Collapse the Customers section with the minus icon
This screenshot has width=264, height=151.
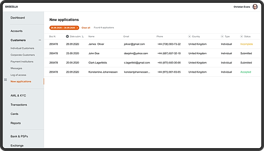40,40
